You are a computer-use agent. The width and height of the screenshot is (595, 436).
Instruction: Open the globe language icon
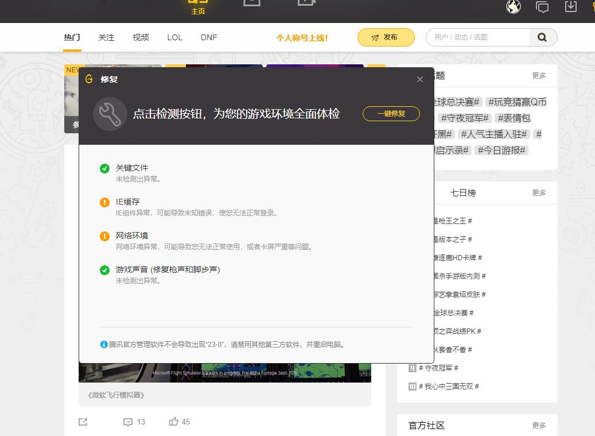pos(513,7)
